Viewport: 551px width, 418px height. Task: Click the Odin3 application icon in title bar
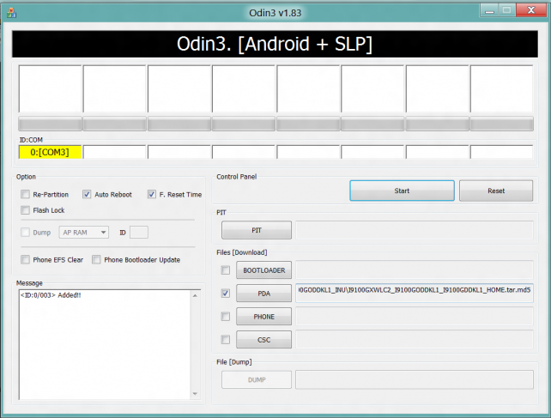pyautogui.click(x=11, y=13)
